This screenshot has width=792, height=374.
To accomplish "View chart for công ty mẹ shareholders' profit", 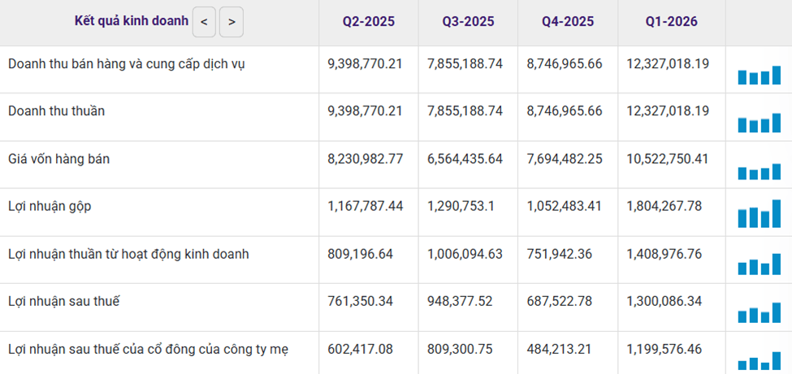I will (x=760, y=361).
